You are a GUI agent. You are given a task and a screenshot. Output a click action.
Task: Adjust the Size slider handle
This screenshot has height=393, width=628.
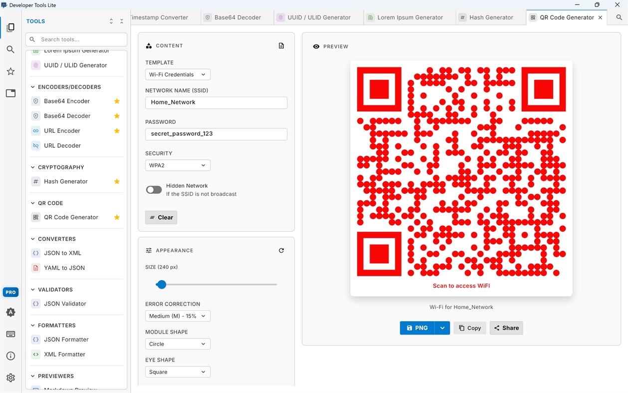click(x=161, y=285)
